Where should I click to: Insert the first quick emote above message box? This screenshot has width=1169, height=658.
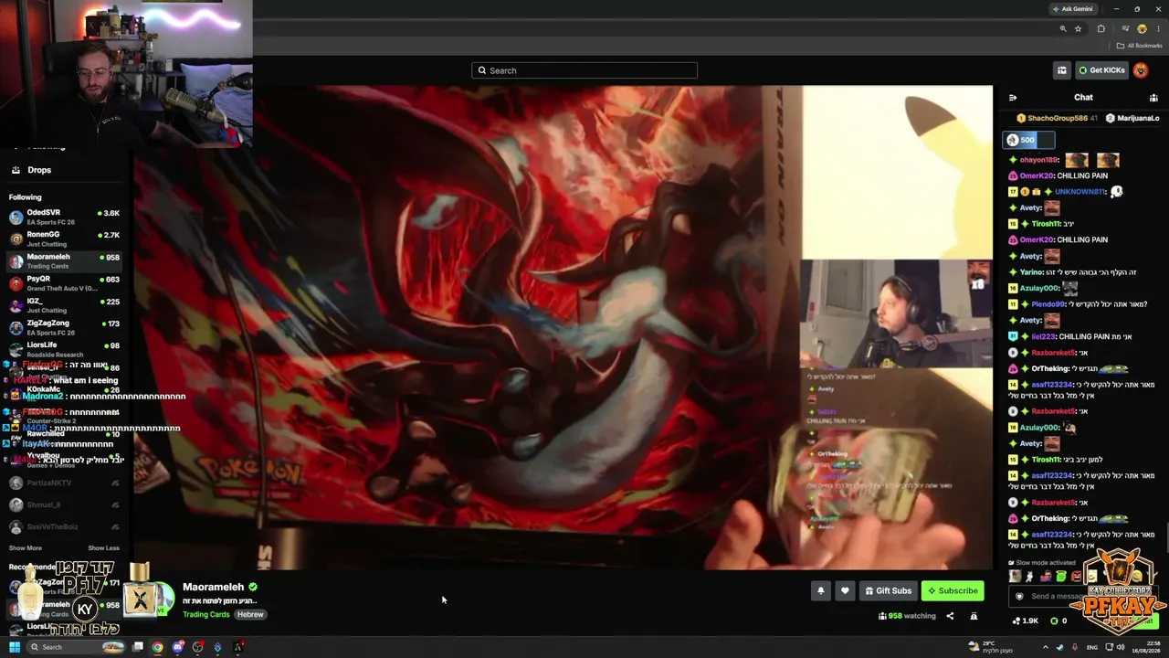[1015, 576]
